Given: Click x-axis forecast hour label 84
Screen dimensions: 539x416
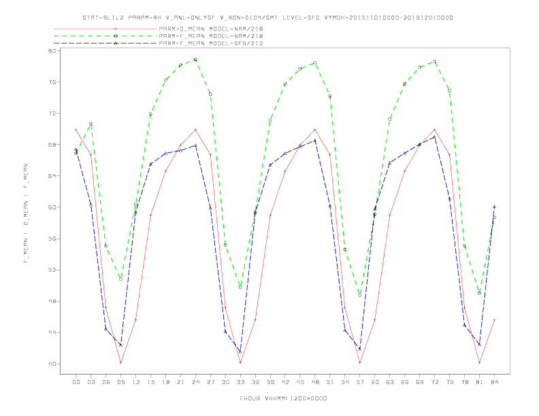Looking at the screenshot, I should click(495, 382).
